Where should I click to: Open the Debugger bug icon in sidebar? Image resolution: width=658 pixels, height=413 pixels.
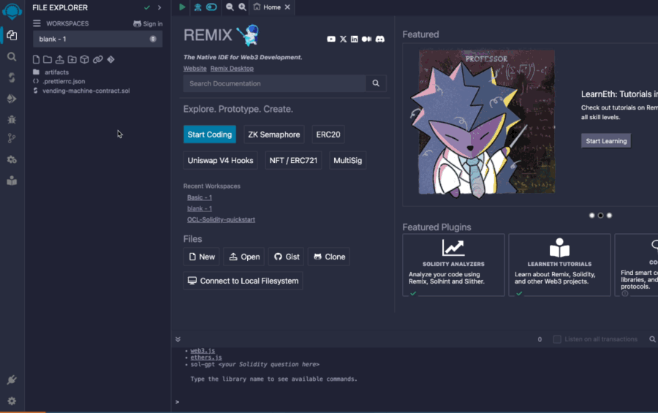pyautogui.click(x=12, y=118)
